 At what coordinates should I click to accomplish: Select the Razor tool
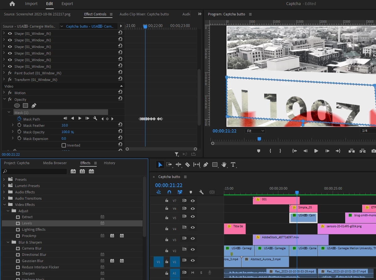point(188,165)
